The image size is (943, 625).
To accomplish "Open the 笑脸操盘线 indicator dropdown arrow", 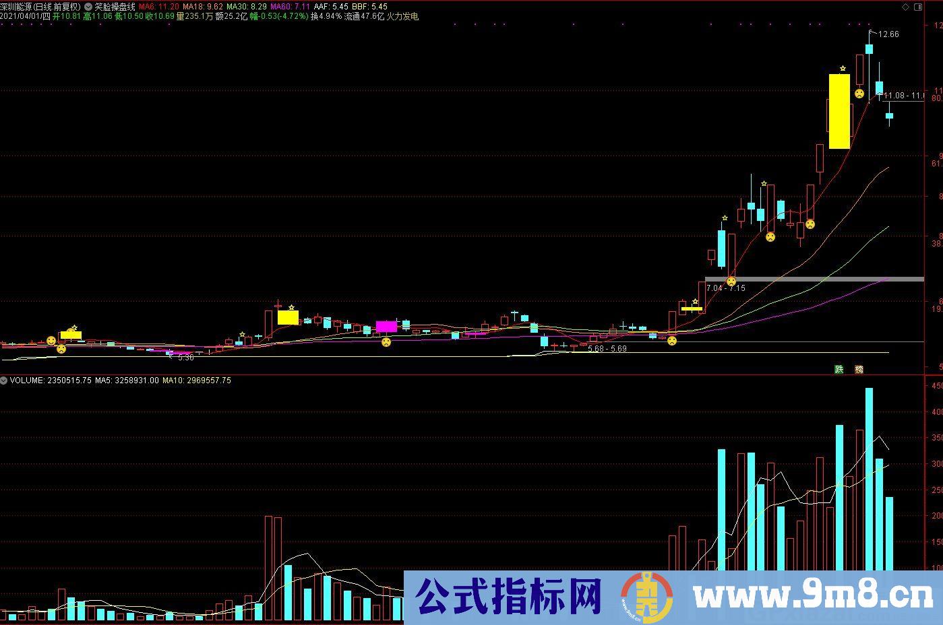I will click(88, 7).
